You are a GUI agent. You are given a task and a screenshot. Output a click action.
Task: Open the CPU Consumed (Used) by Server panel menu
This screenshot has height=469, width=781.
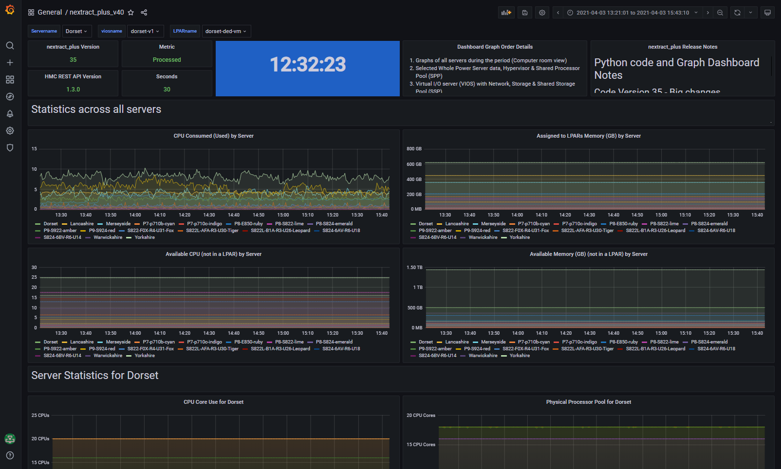213,136
